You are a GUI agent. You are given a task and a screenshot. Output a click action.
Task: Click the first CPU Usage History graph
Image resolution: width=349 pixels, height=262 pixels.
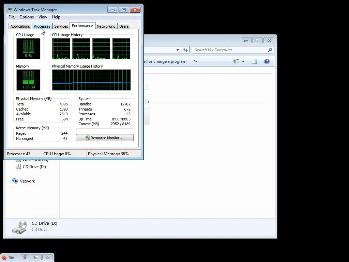tap(61, 48)
